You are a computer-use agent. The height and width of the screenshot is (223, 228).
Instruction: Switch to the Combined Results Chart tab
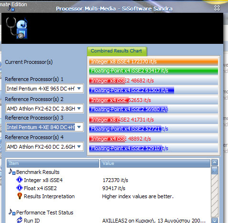[x=116, y=51]
